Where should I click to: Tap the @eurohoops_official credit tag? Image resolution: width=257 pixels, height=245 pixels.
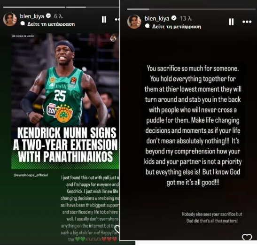[31, 175]
